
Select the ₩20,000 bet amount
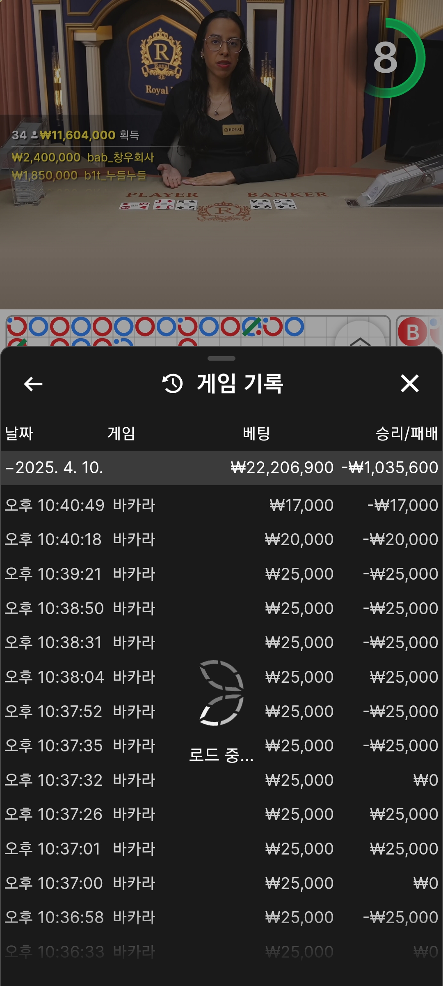click(x=299, y=539)
